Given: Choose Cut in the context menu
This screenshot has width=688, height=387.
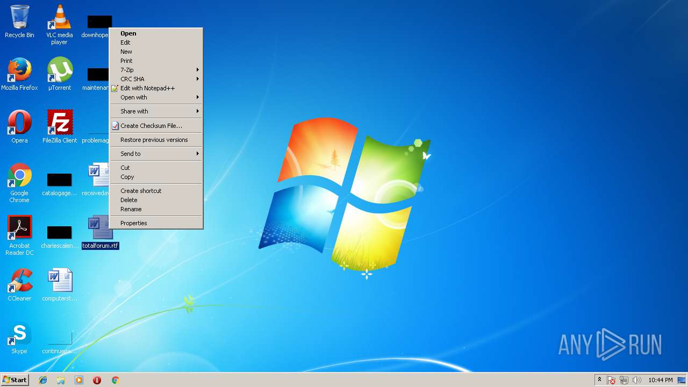Looking at the screenshot, I should pos(156,168).
